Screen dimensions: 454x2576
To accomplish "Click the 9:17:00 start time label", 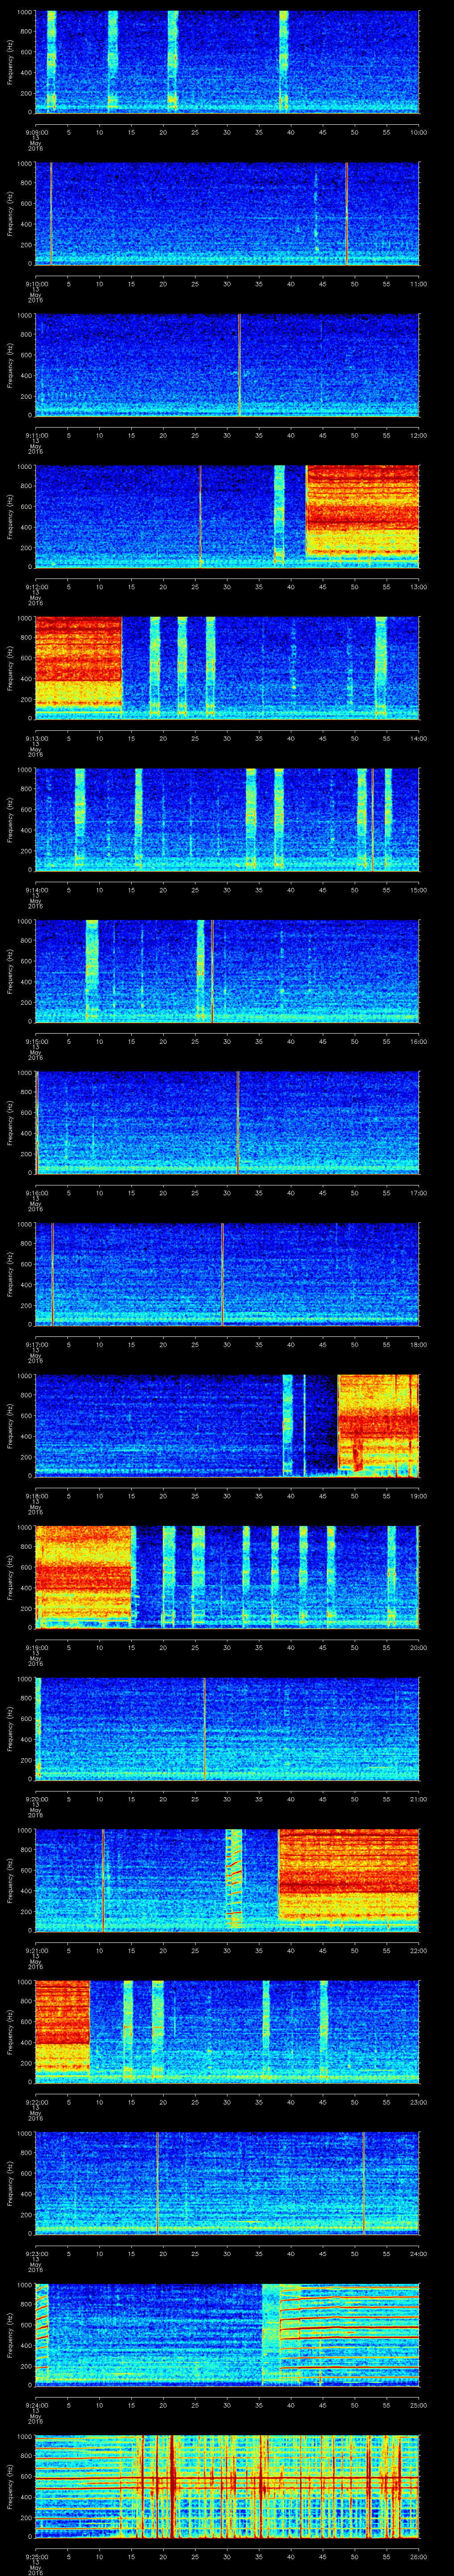I will point(36,1344).
